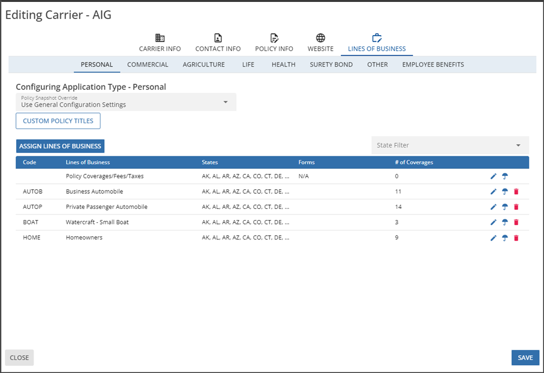Click pencil edit icon for Homeowners
Viewport: 544px width, 373px height.
pos(493,238)
